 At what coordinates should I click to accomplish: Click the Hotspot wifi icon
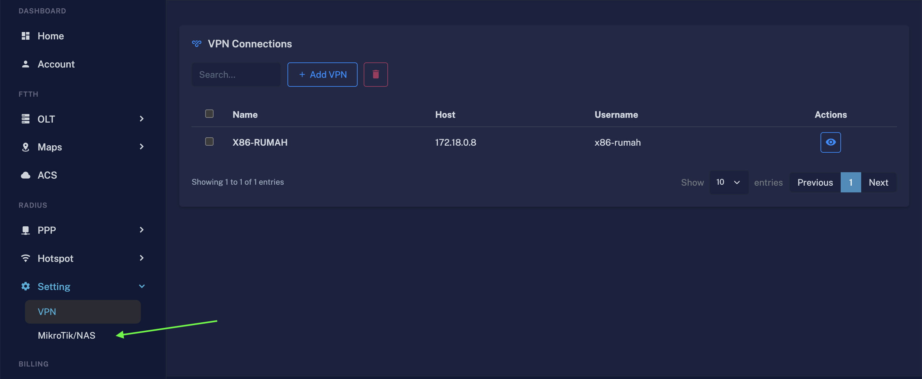click(25, 258)
